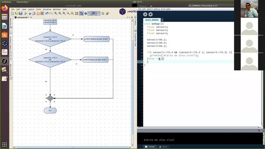Click the Processing icon in the dock
This screenshot has width=265, height=149.
tap(5, 61)
